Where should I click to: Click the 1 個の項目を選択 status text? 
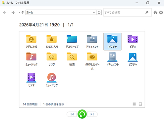54,104
